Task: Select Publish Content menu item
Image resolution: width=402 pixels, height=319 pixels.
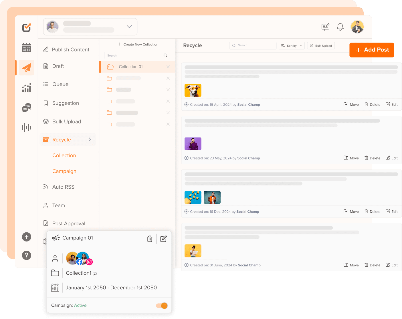Action: coord(70,49)
